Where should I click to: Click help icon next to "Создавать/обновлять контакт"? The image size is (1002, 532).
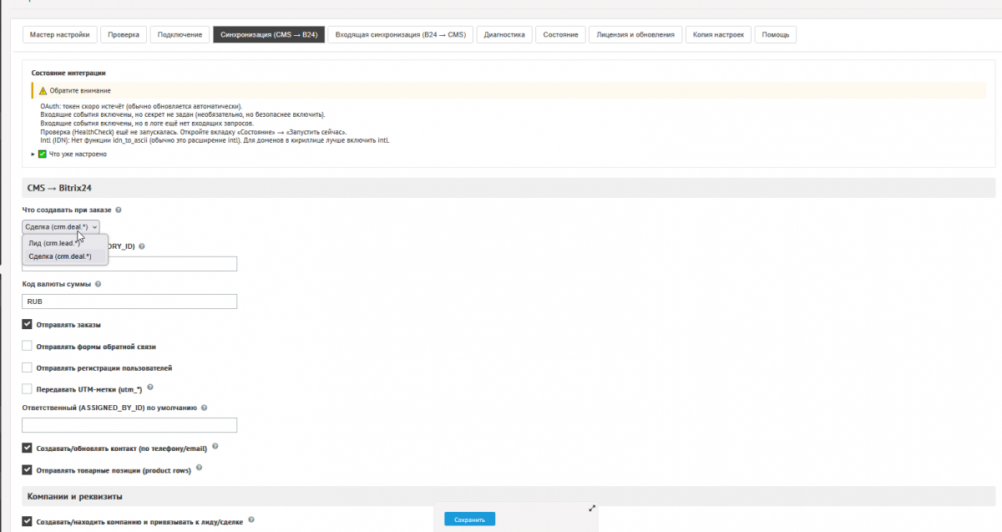pos(215,448)
